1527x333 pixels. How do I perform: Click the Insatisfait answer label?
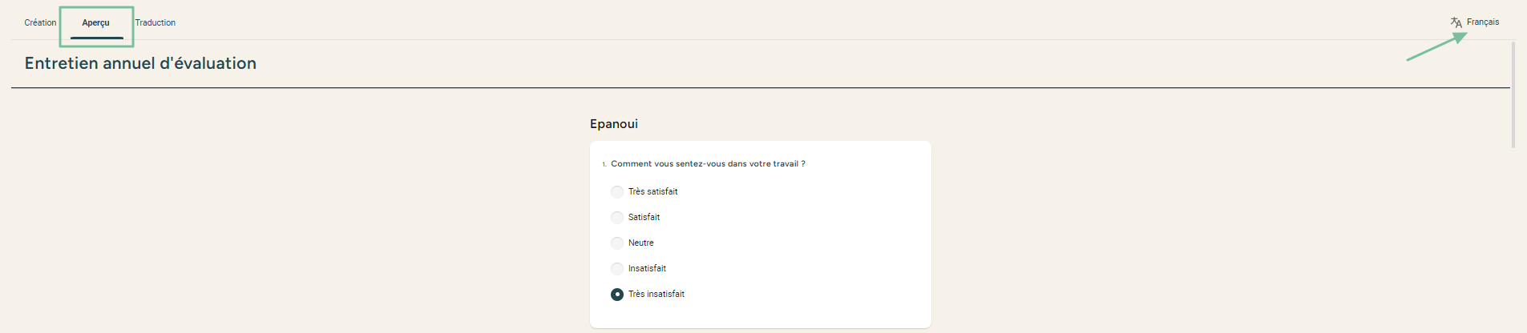648,269
